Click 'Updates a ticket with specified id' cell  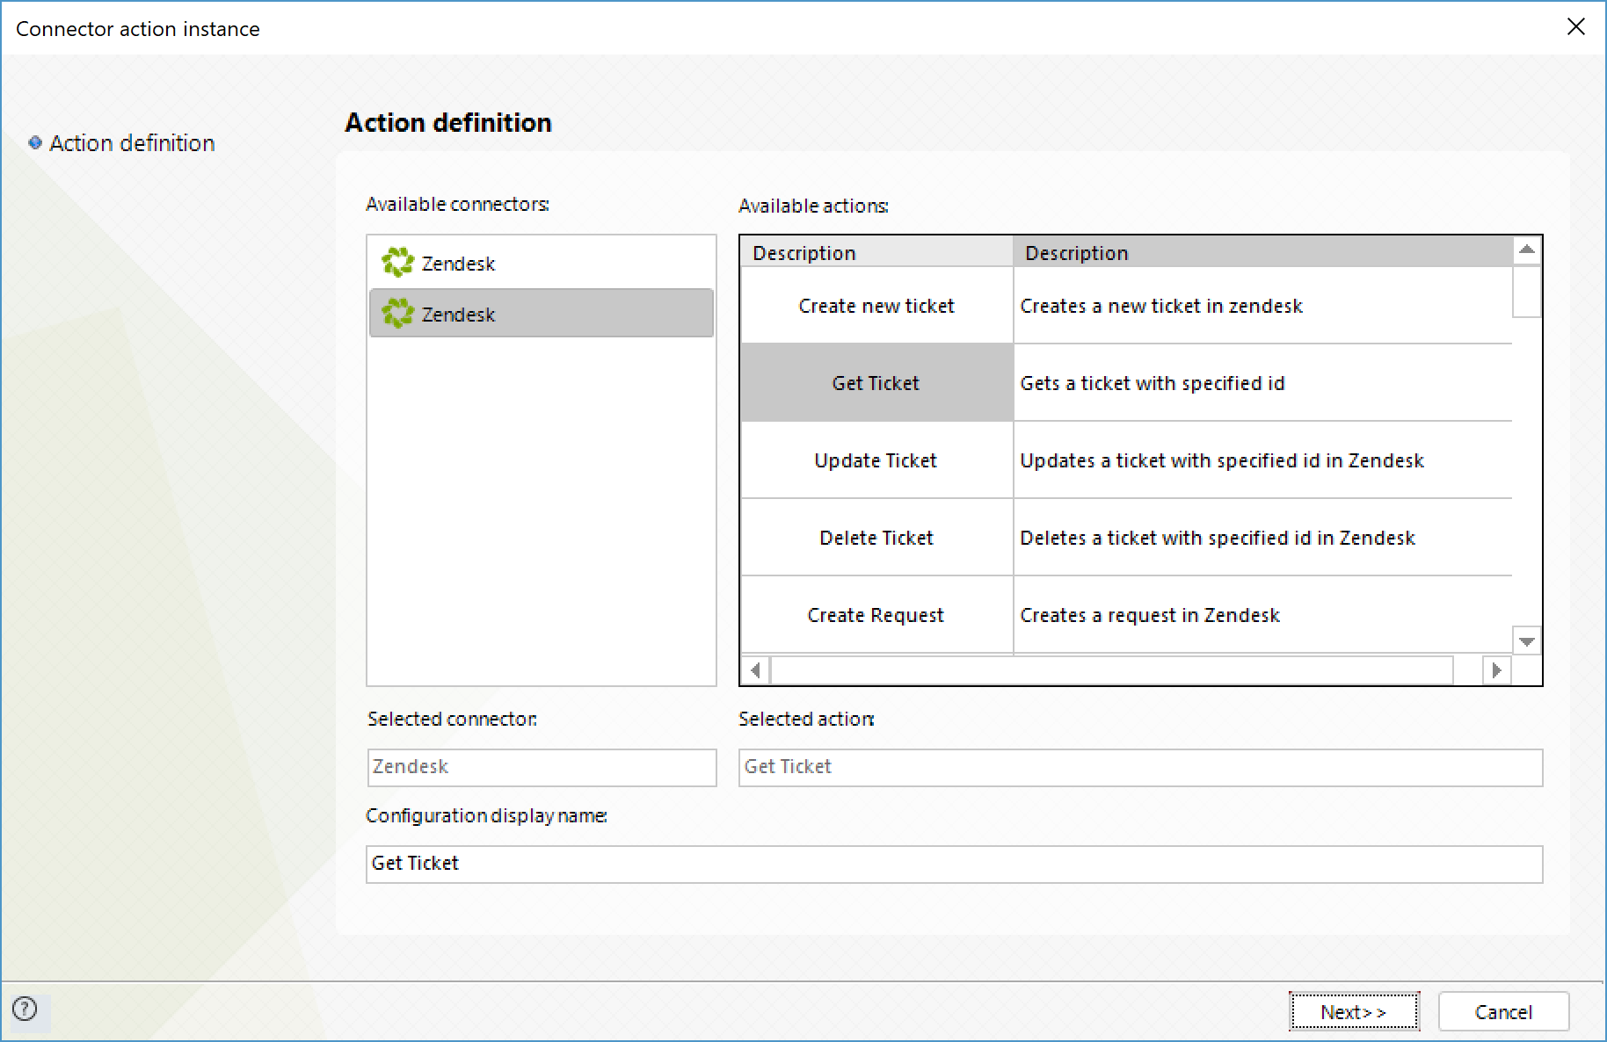pos(1262,460)
